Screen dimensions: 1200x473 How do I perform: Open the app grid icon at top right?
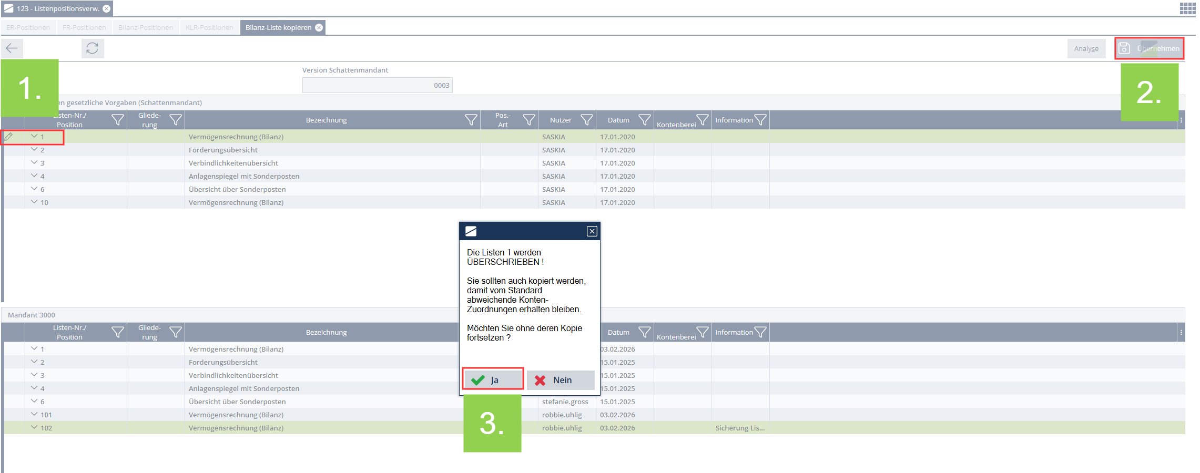click(1187, 8)
